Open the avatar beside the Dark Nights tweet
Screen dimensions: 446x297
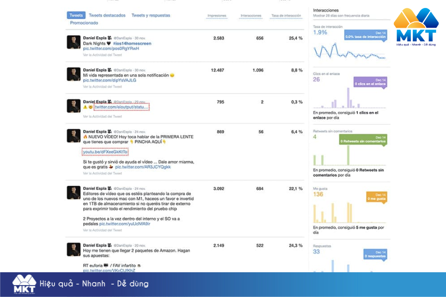74,42
